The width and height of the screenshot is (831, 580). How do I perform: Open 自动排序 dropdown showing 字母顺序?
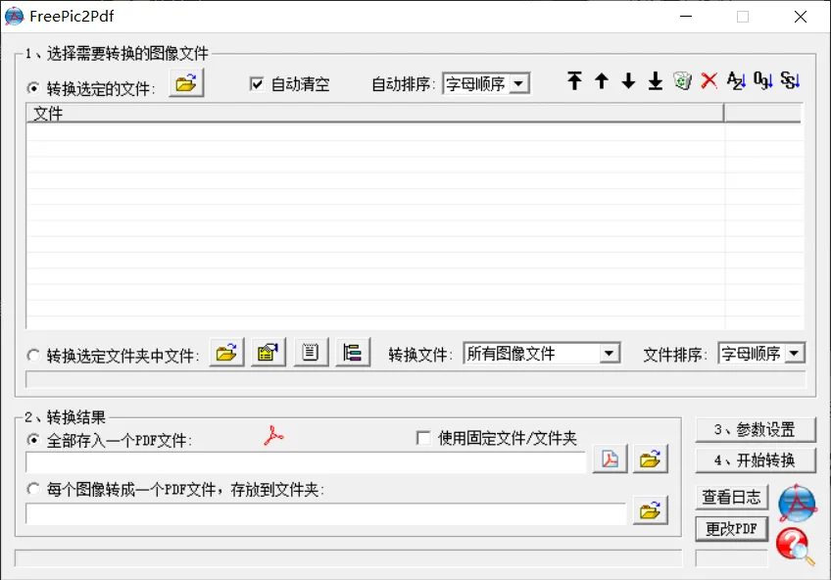pos(486,83)
